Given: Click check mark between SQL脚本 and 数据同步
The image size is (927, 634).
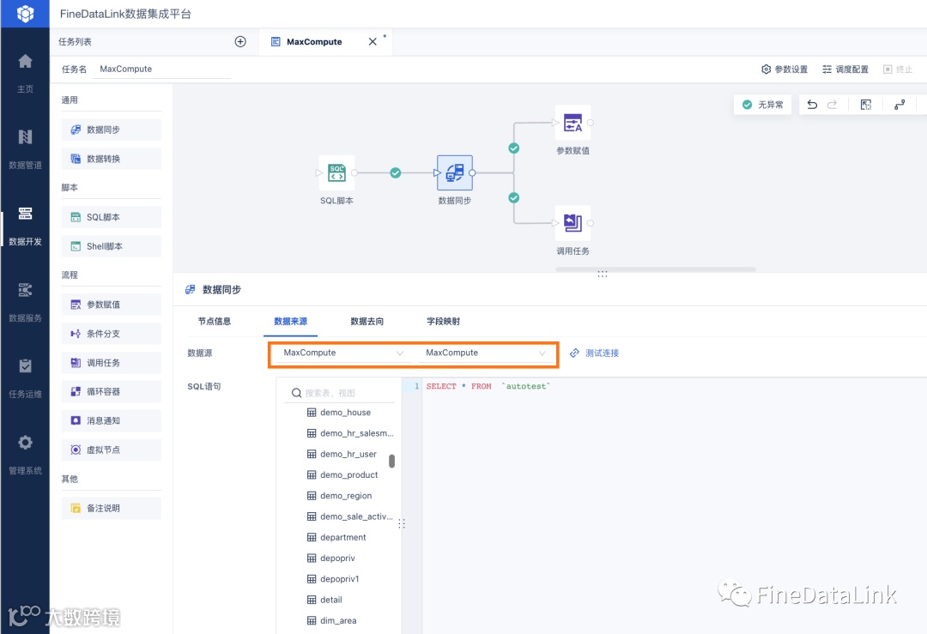Looking at the screenshot, I should (x=396, y=172).
